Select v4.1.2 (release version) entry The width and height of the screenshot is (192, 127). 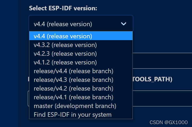coord(81,62)
